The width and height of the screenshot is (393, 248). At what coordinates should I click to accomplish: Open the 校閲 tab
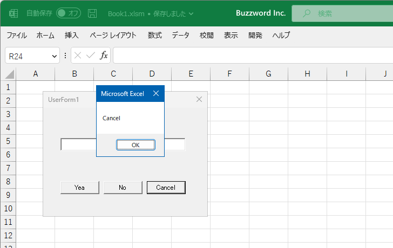pyautogui.click(x=207, y=35)
